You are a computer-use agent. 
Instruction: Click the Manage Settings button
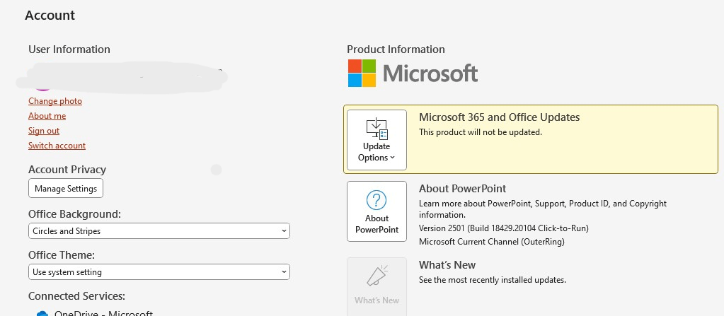66,188
